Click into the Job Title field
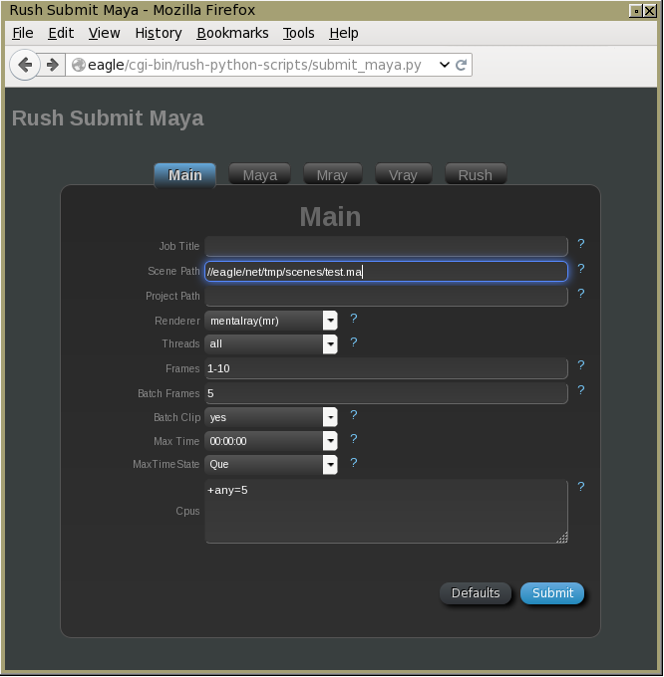Screen dimensions: 664x677 (x=386, y=246)
